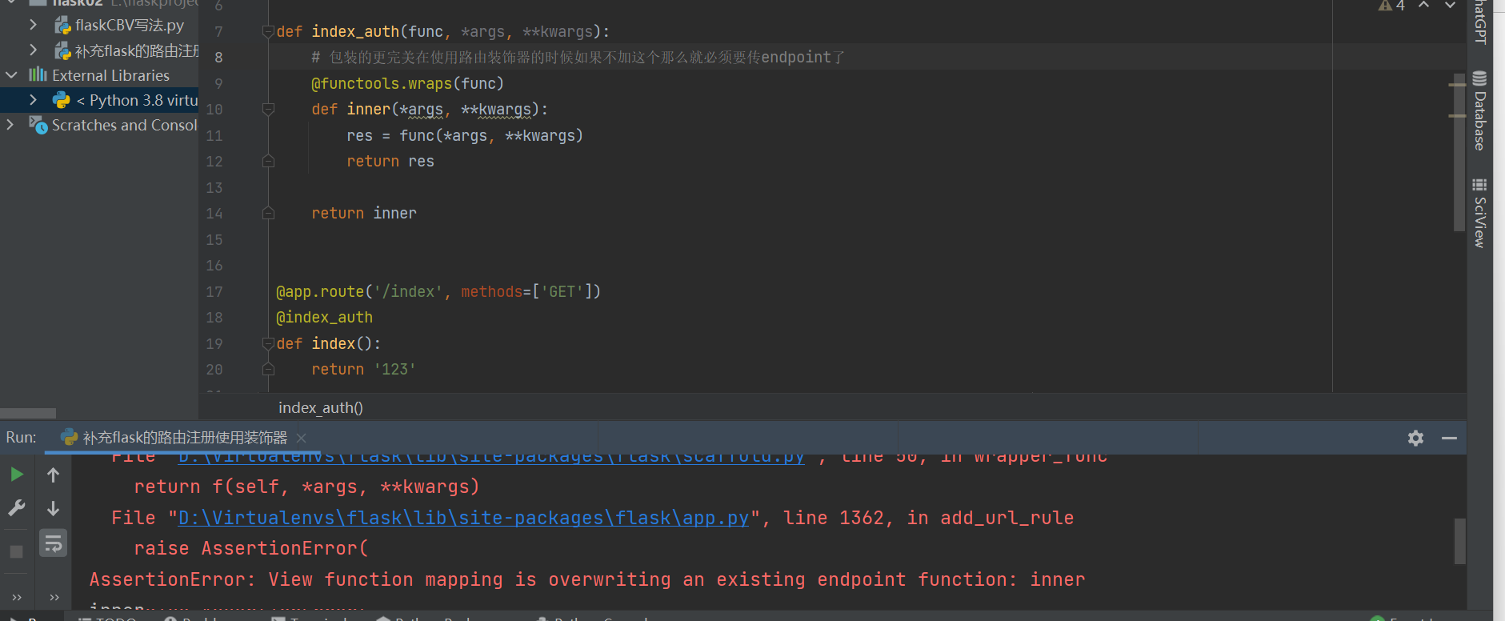Go to next highlighted problem arrow
The image size is (1505, 621).
pyautogui.click(x=1450, y=5)
